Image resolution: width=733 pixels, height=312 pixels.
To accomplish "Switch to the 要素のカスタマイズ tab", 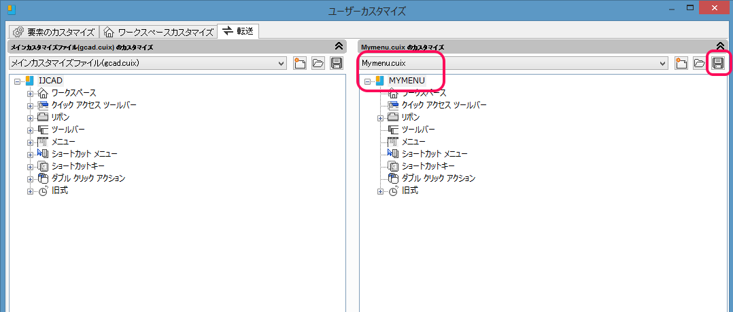I will coord(53,32).
